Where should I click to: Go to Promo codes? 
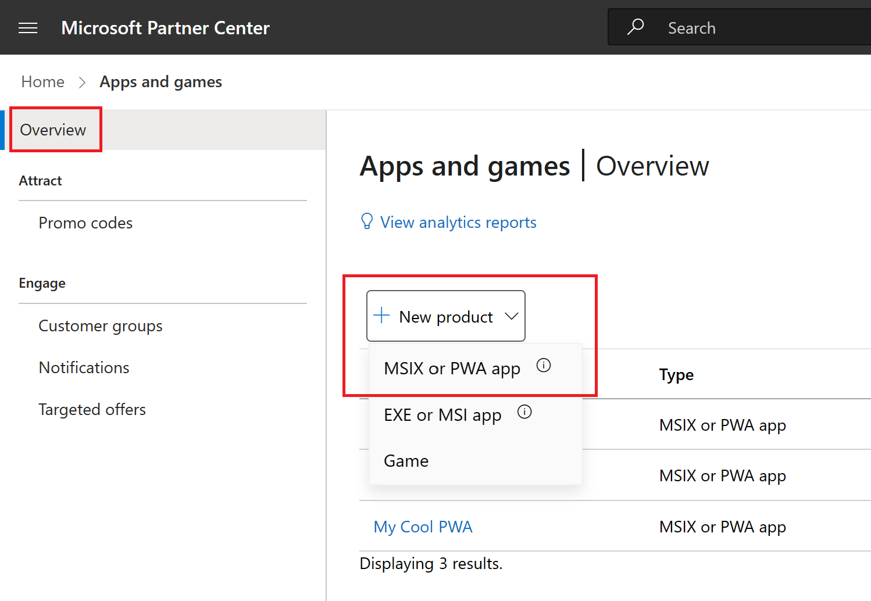tap(85, 223)
